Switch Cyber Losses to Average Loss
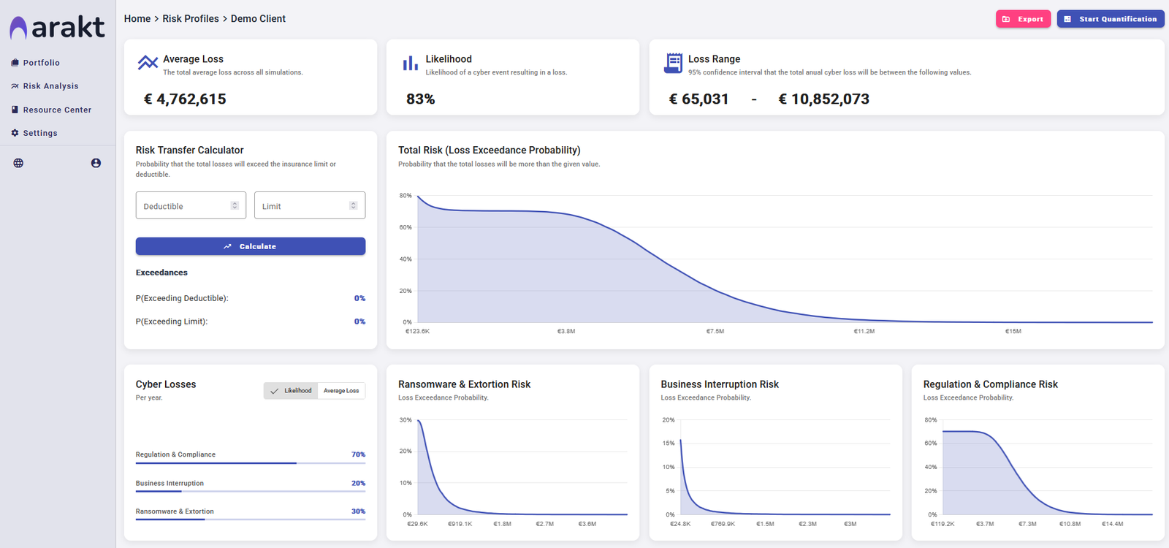Viewport: 1169px width, 548px height. pyautogui.click(x=341, y=391)
